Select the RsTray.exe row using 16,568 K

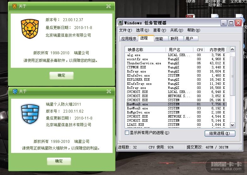[176, 88]
